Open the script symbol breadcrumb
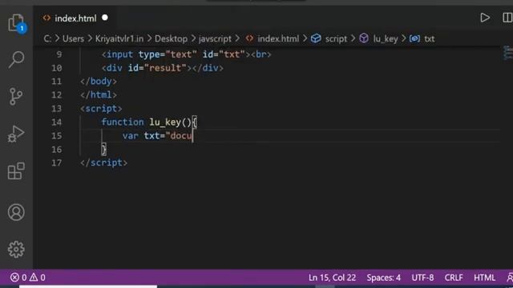Image resolution: width=513 pixels, height=288 pixels. (x=329, y=38)
